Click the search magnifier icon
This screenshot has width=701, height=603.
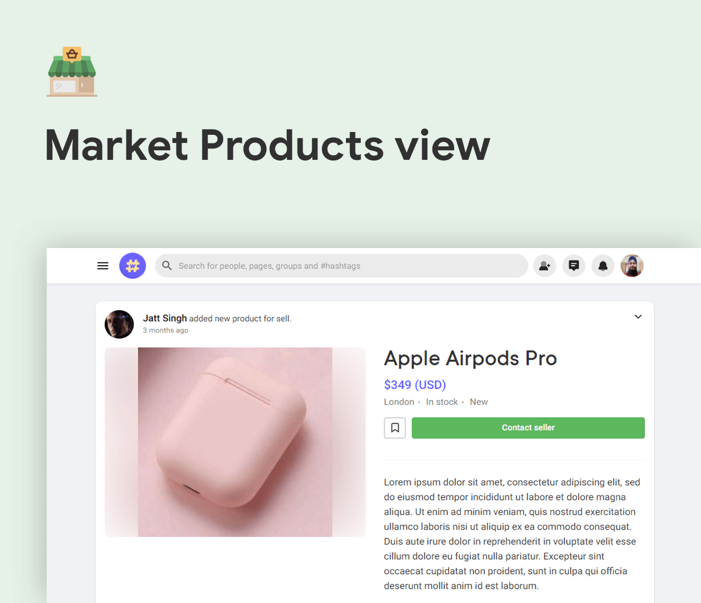(167, 266)
